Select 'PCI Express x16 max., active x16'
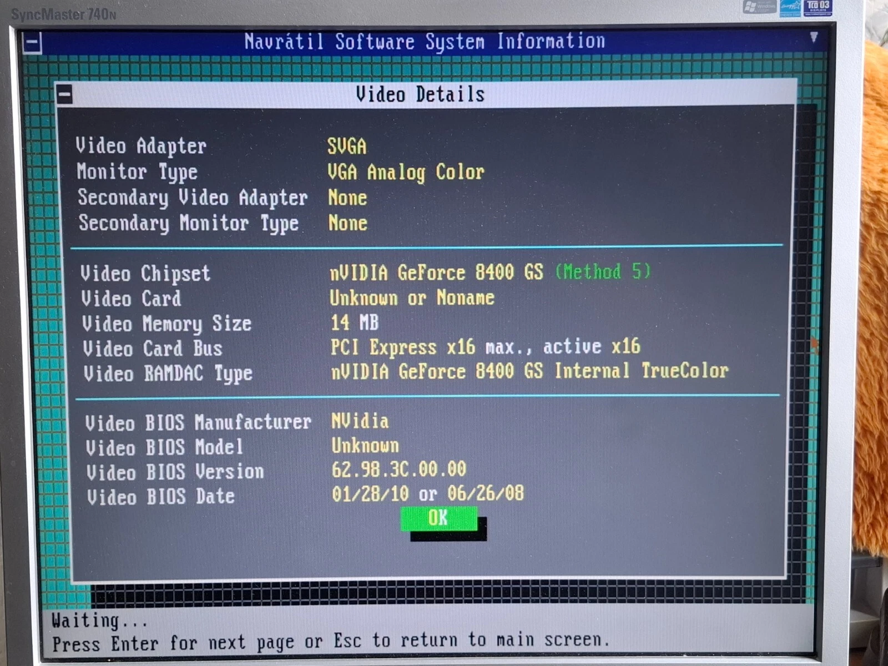The height and width of the screenshot is (666, 888). click(486, 347)
